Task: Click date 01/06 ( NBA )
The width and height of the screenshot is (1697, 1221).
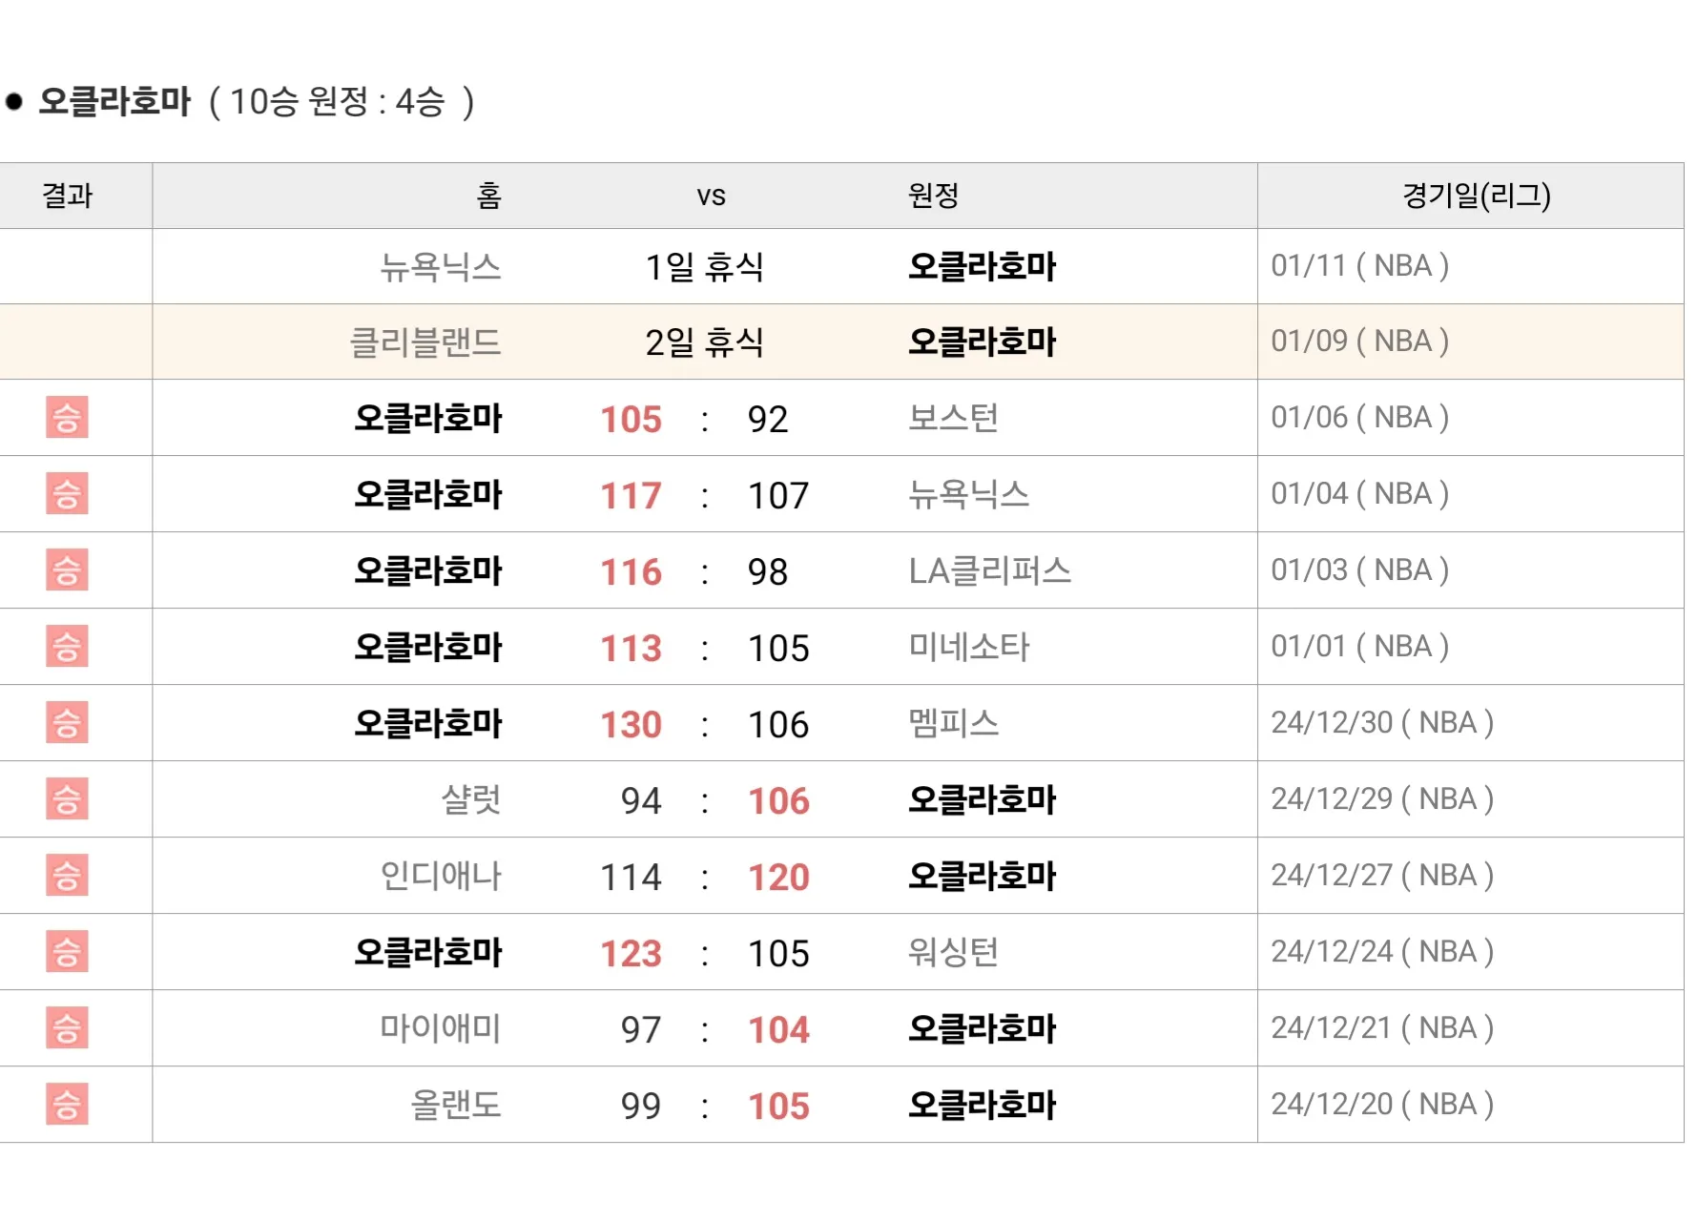Action: point(1360,418)
